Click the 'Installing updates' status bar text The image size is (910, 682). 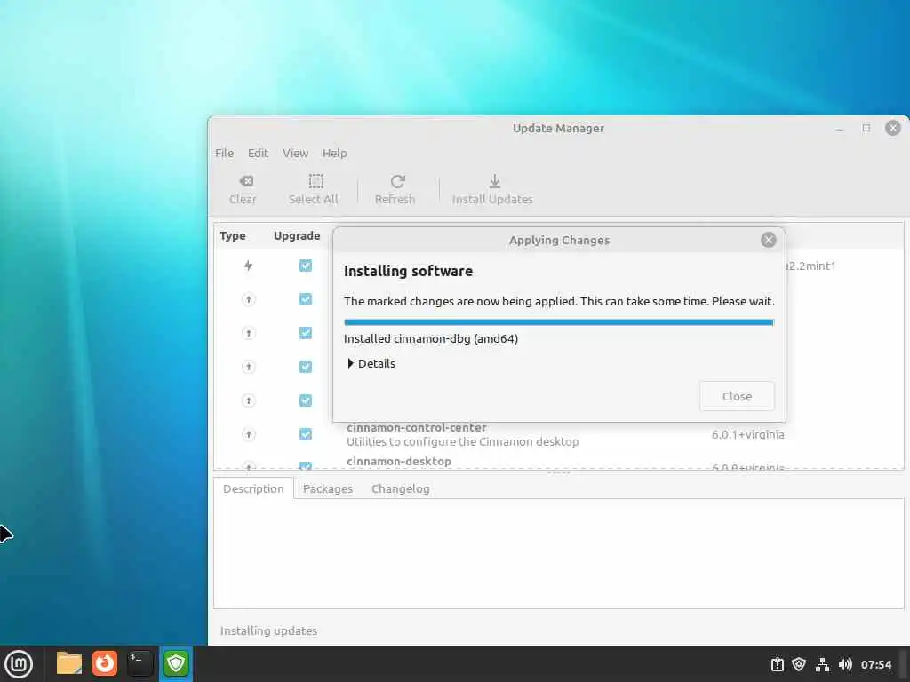tap(268, 630)
